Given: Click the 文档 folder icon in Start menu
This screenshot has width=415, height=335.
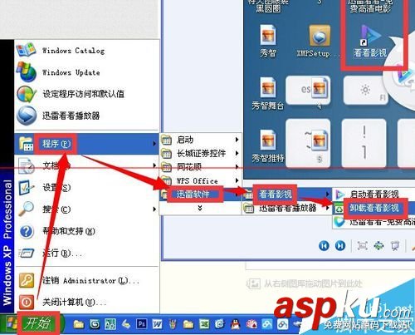Looking at the screenshot, I should click(27, 165).
